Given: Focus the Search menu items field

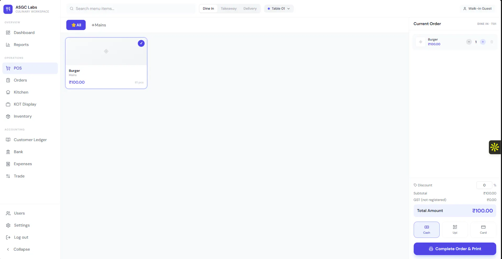Looking at the screenshot, I should click(131, 9).
